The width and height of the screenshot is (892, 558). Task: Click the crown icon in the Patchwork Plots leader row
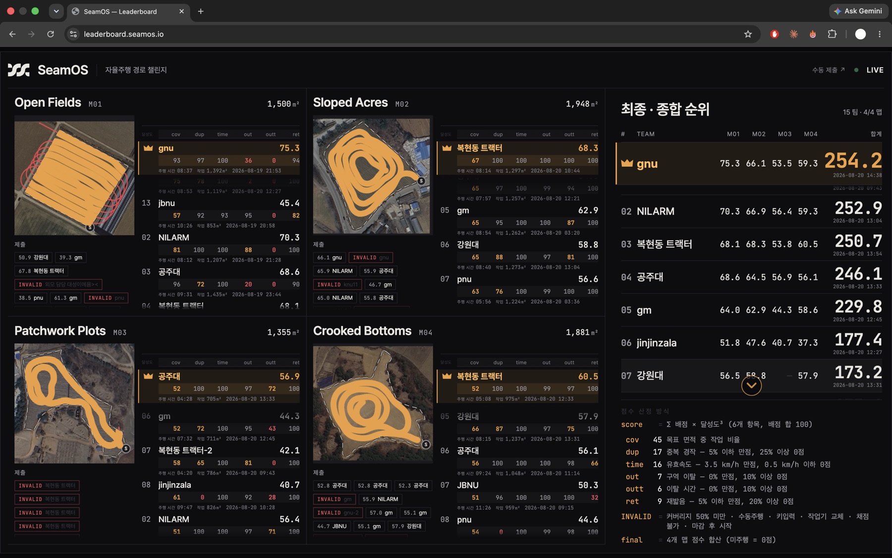[148, 376]
